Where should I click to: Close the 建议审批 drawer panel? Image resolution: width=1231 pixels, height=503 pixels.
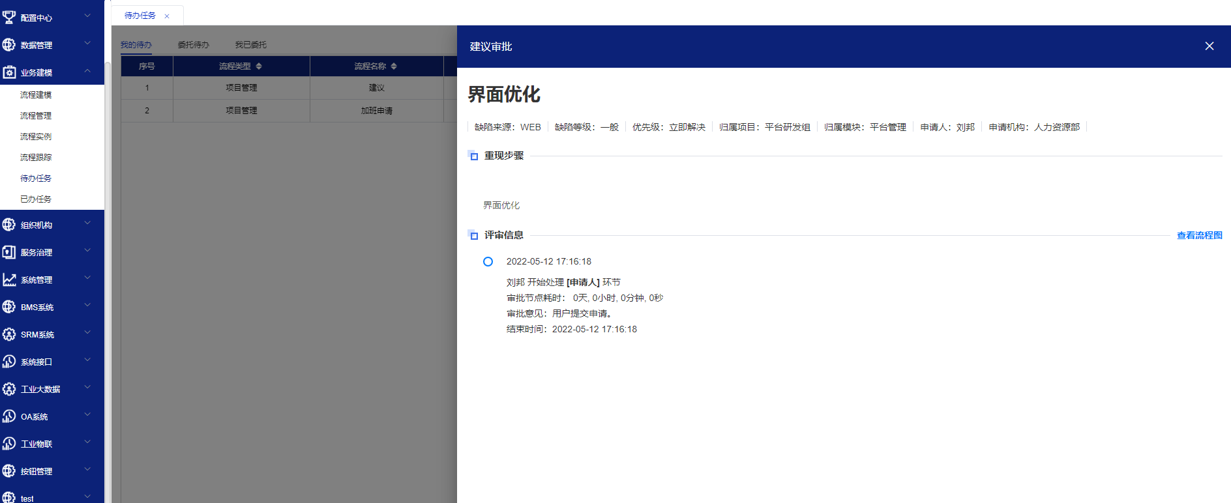click(1209, 46)
